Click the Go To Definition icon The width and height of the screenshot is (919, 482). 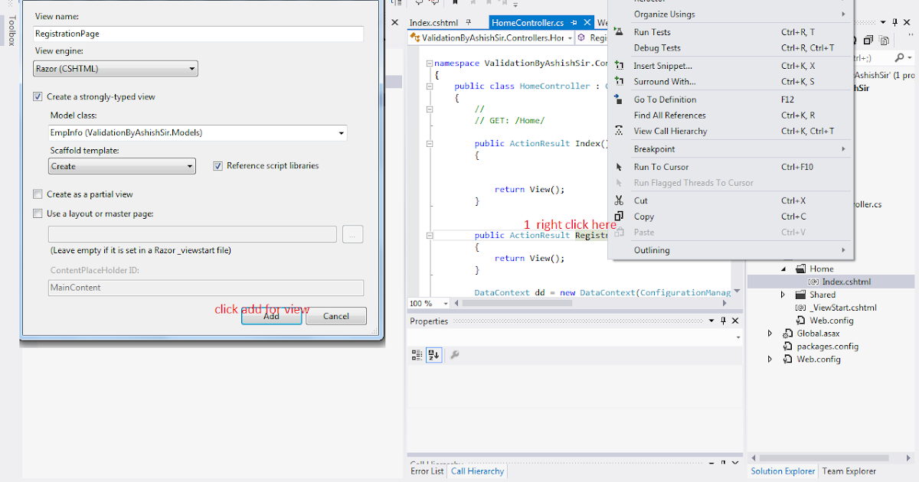click(x=620, y=99)
